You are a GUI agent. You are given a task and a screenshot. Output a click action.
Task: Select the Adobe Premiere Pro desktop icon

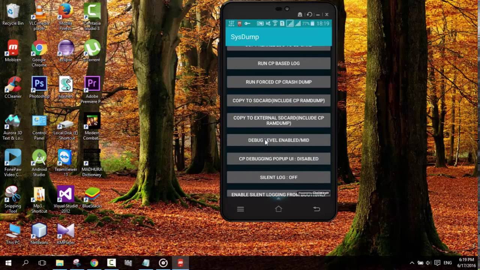click(92, 90)
